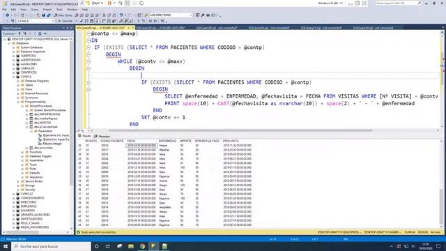Click the VM player Pause icon
The image size is (446, 251).
(x=109, y=3)
